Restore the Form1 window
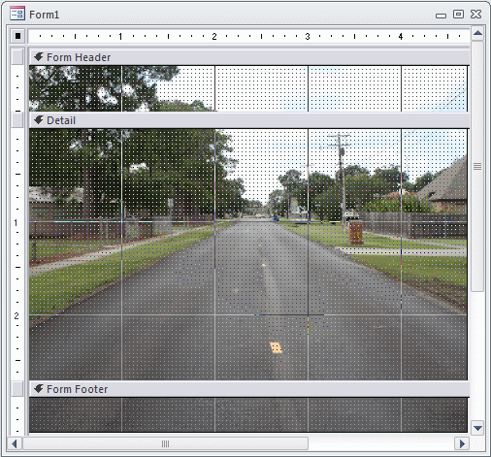The image size is (491, 457). 458,15
